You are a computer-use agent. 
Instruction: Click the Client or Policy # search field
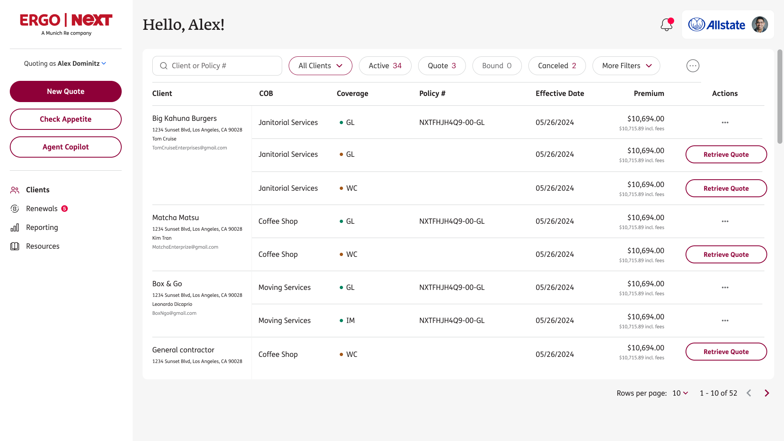217,66
